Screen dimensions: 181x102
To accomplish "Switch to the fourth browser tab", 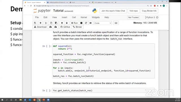I will click(x=102, y=2).
